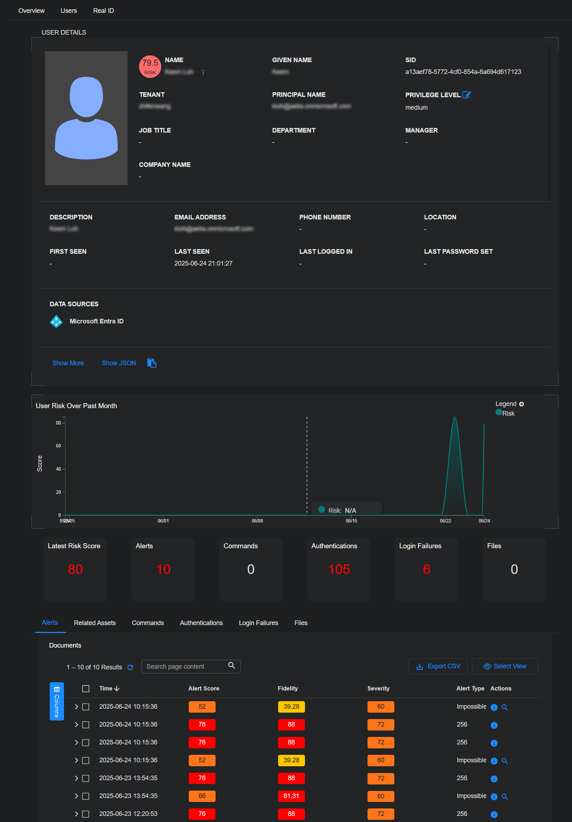The image size is (572, 822).
Task: Click magnifier icon on first Impossible alert row
Action: 504,707
